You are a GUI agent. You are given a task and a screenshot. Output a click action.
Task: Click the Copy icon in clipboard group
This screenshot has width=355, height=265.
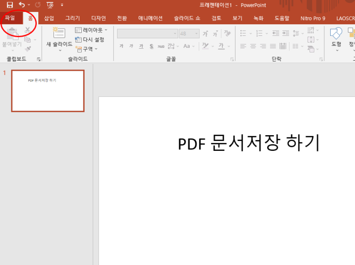pos(27,40)
